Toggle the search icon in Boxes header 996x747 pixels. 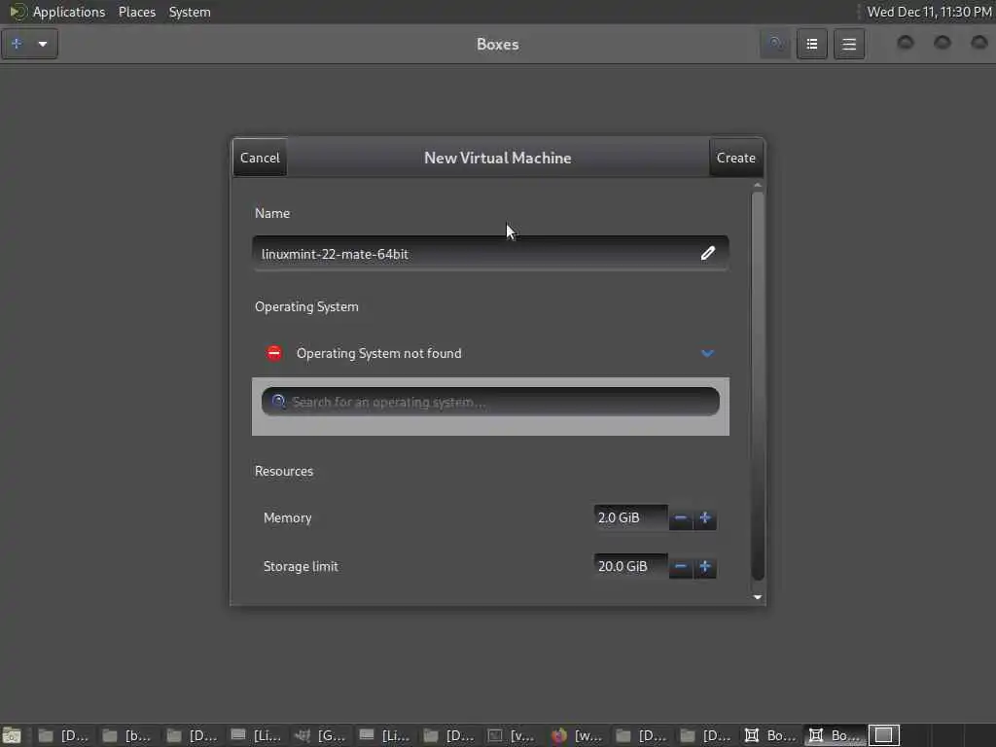click(775, 44)
